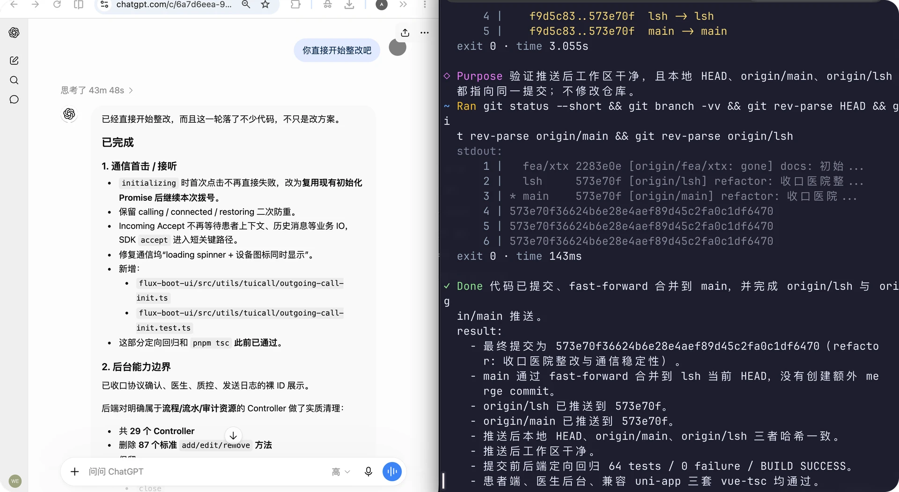Image resolution: width=899 pixels, height=492 pixels.
Task: Click terminal text exit 0 · time 143ms
Action: pos(519,256)
